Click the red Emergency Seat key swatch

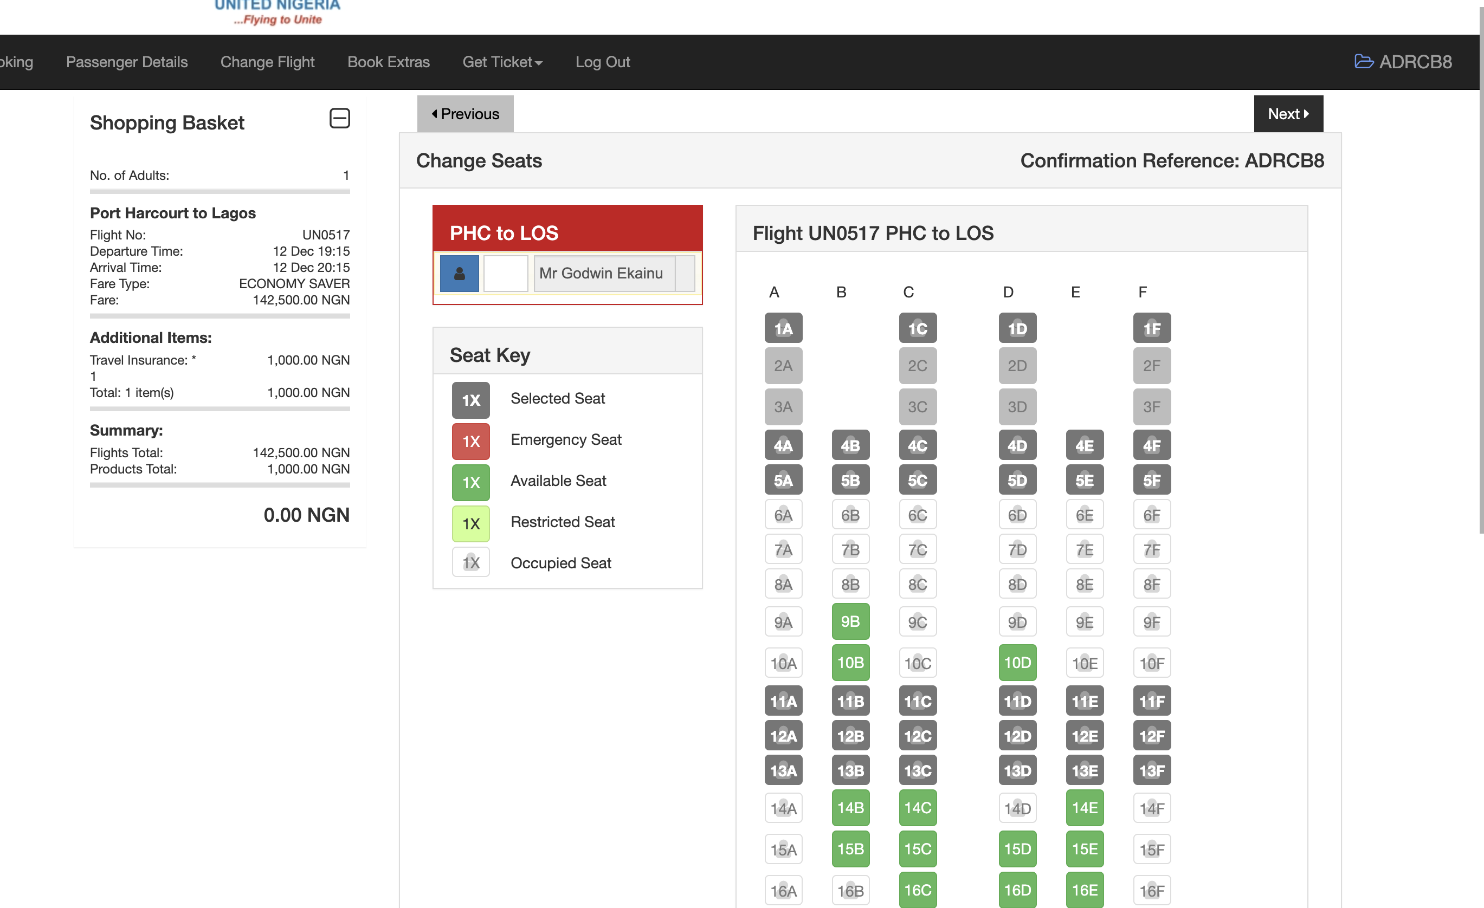point(470,441)
